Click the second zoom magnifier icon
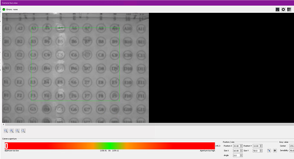 [12, 131]
